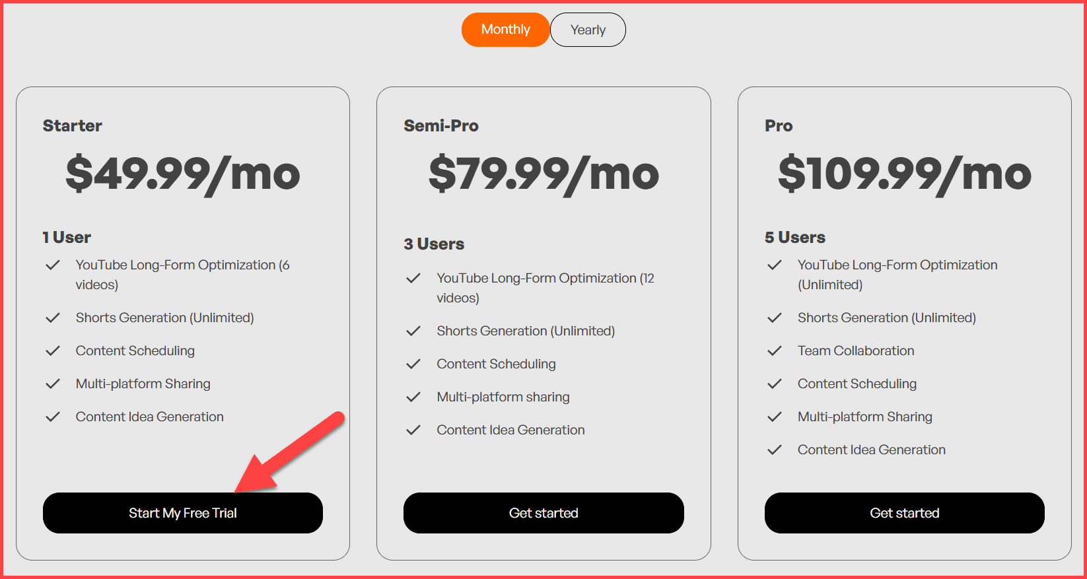The image size is (1087, 579).
Task: Click the $79.99/mo Semi-Pro price
Action: [543, 174]
